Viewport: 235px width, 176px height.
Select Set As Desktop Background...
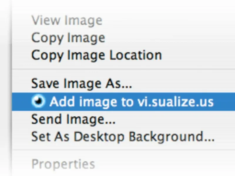[x=123, y=136]
